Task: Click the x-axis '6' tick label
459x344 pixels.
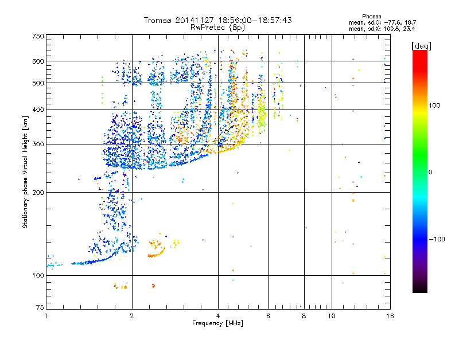Action: pos(268,316)
